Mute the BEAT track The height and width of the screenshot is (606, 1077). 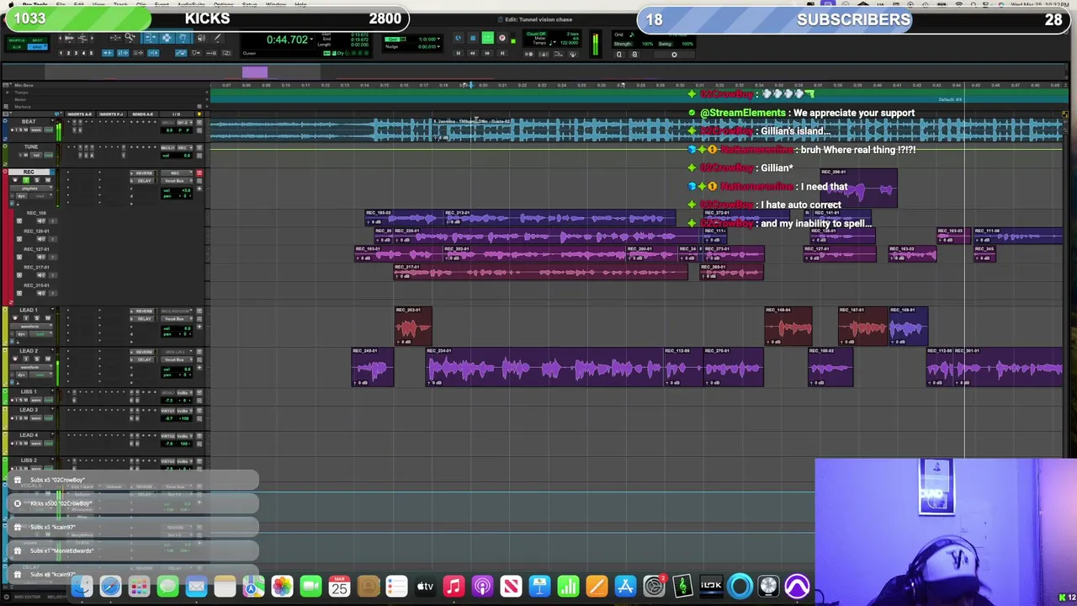click(x=26, y=130)
